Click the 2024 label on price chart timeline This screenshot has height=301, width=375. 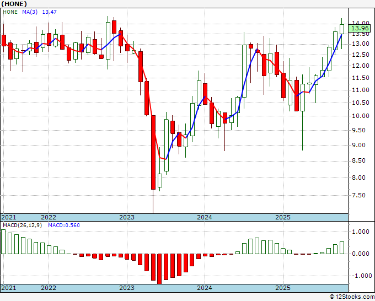tap(205, 217)
